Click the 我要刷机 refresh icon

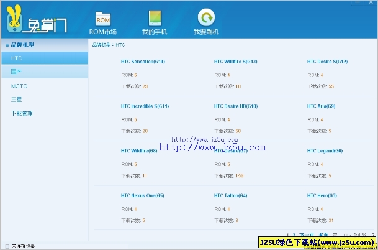[206, 17]
